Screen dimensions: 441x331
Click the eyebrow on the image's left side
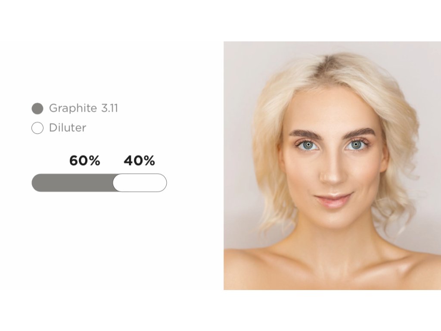coord(306,134)
